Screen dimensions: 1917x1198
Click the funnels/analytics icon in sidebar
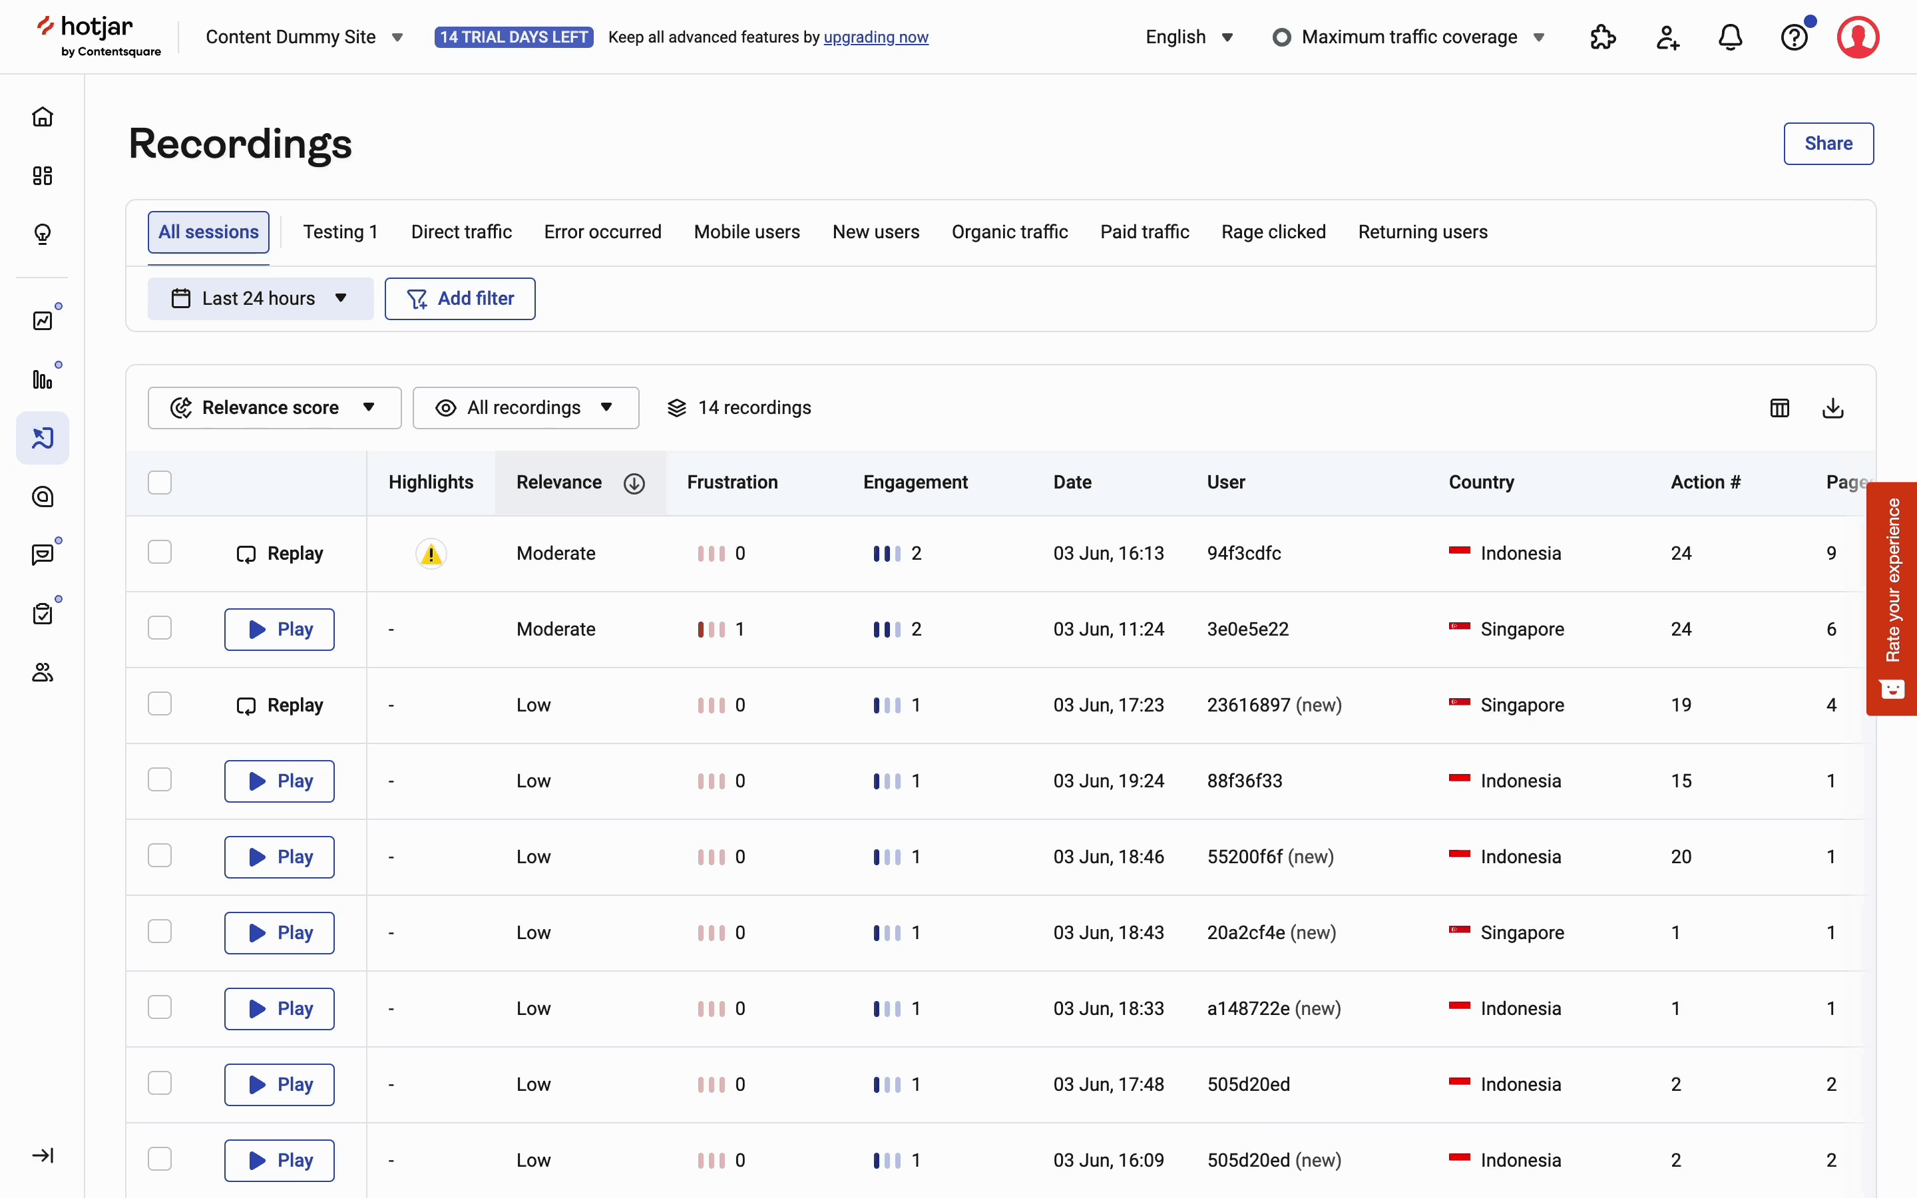click(x=44, y=379)
